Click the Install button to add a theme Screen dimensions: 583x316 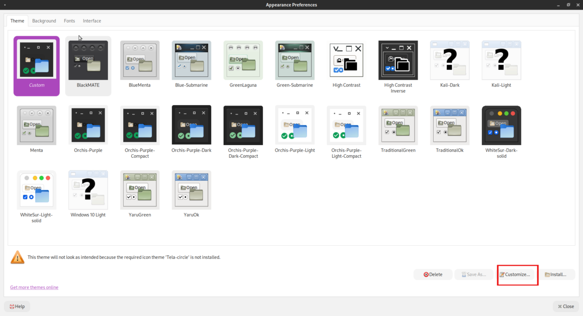[x=558, y=274]
